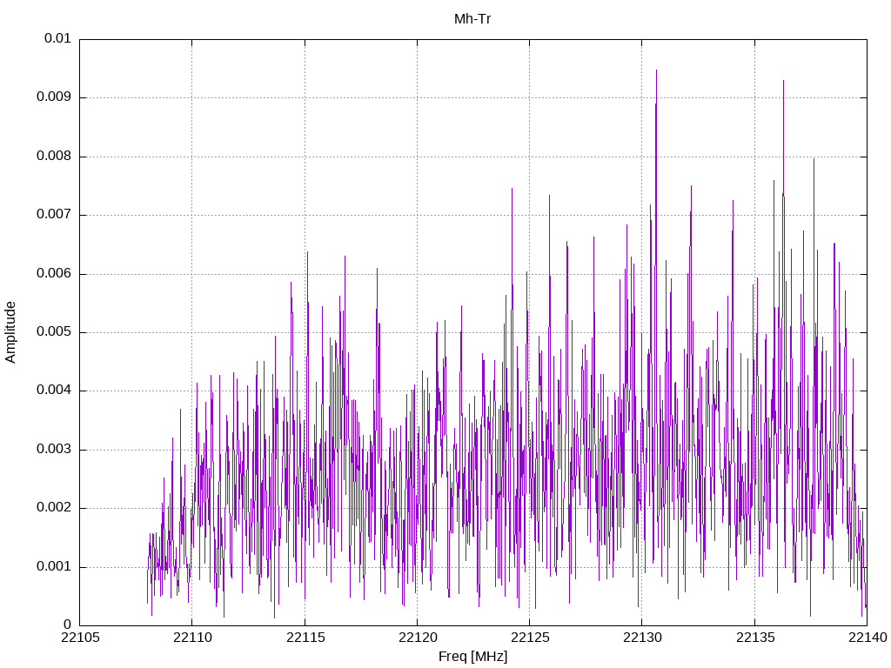Click the y-axis tick label 0.006
The image size is (891, 668).
(x=53, y=273)
